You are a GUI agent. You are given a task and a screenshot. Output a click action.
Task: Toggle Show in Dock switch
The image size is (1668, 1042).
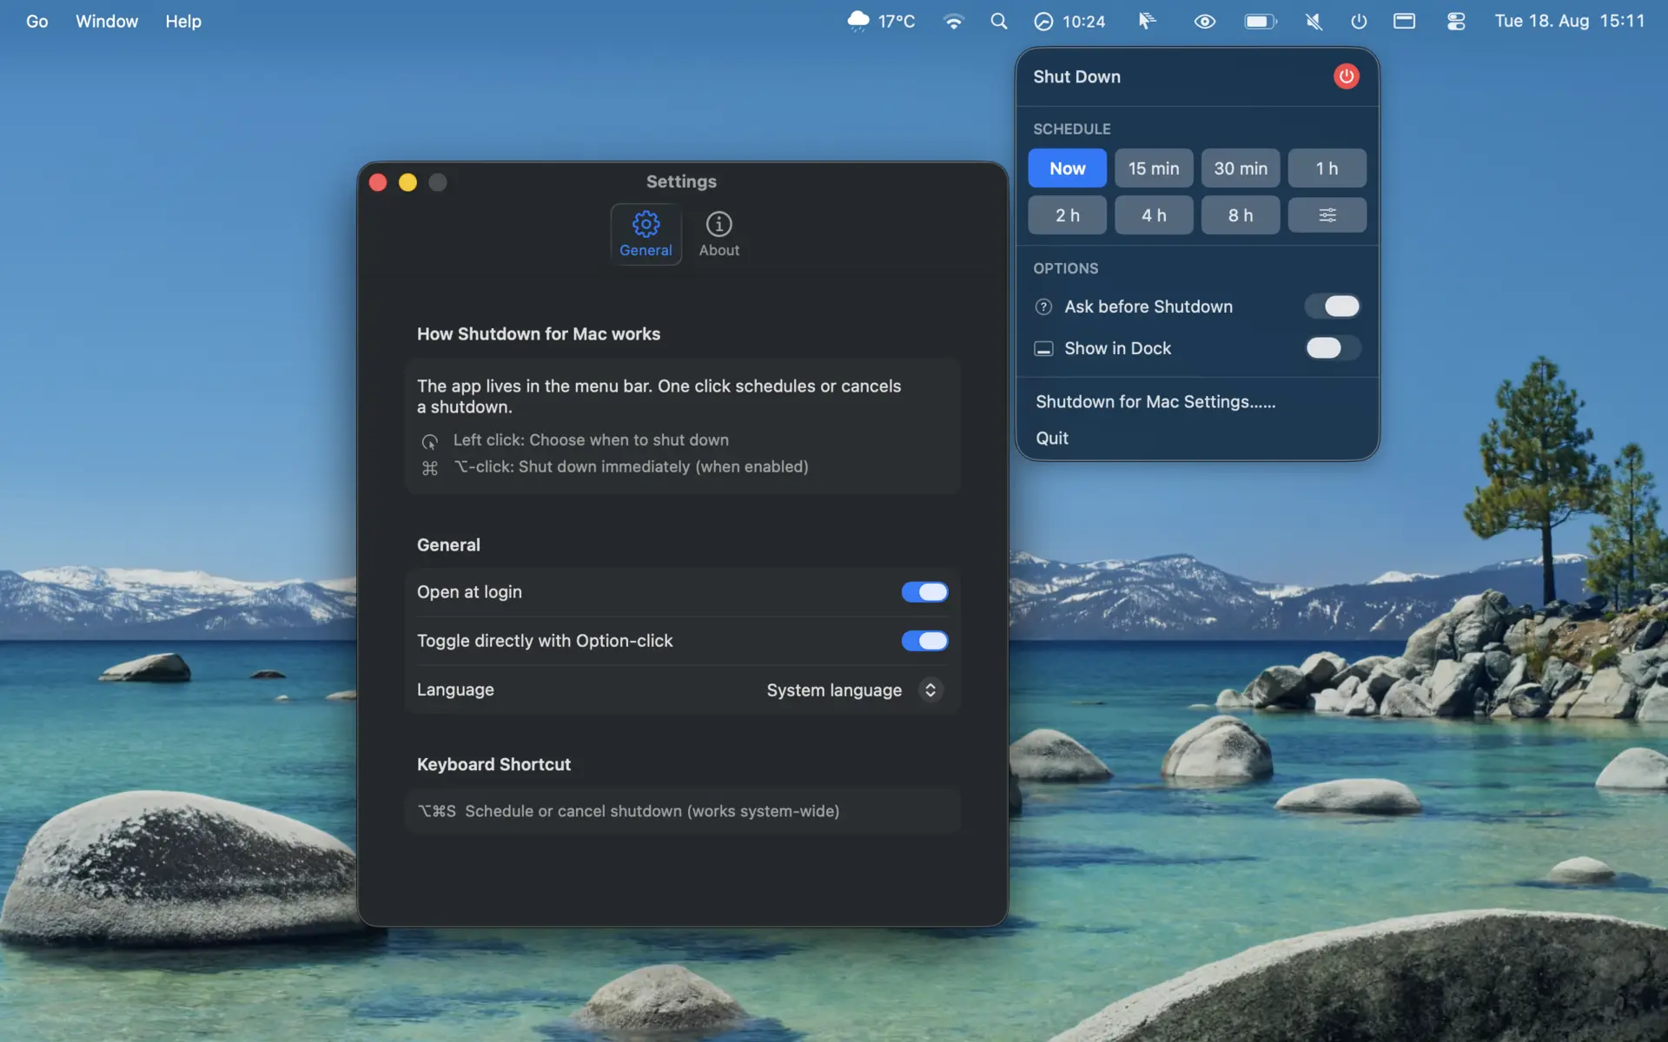pyautogui.click(x=1333, y=347)
